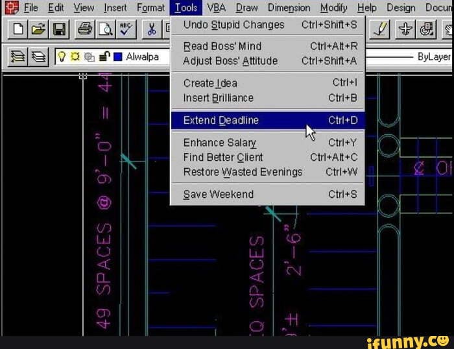Click the Make Object's Layer Current icon
454x349 pixels.
(x=18, y=57)
